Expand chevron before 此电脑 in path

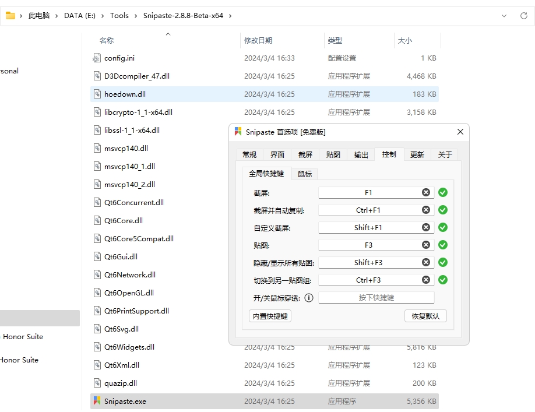pos(21,16)
